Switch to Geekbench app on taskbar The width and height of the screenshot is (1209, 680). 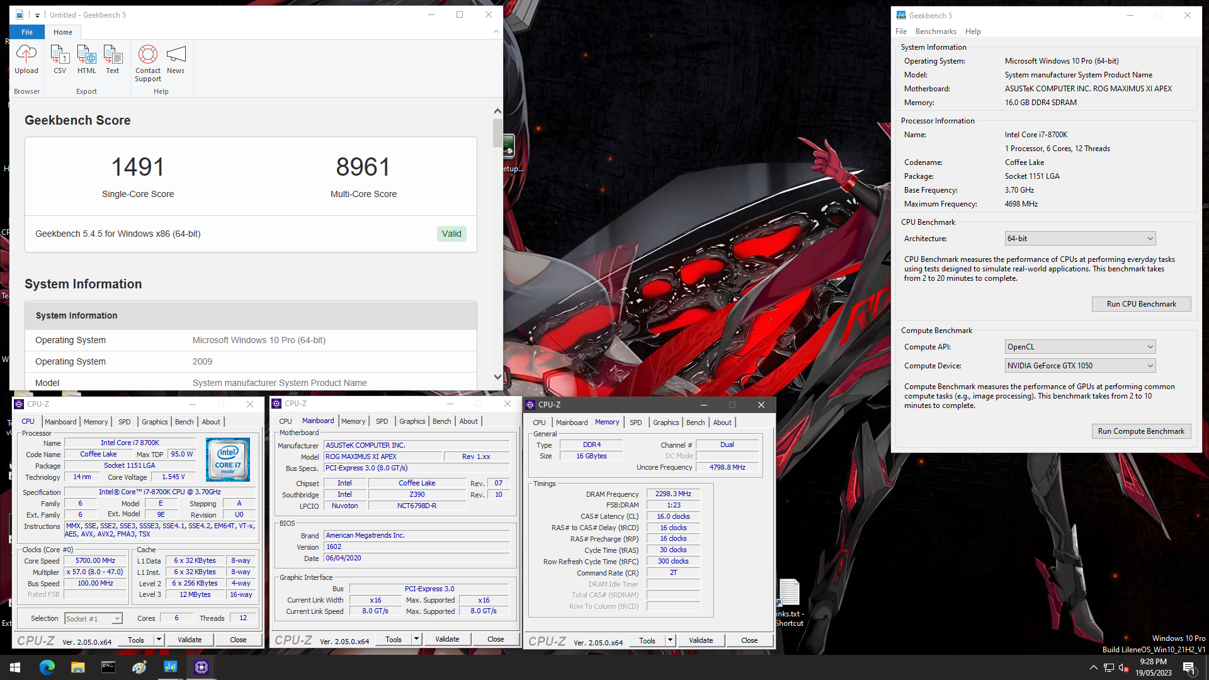pyautogui.click(x=170, y=667)
